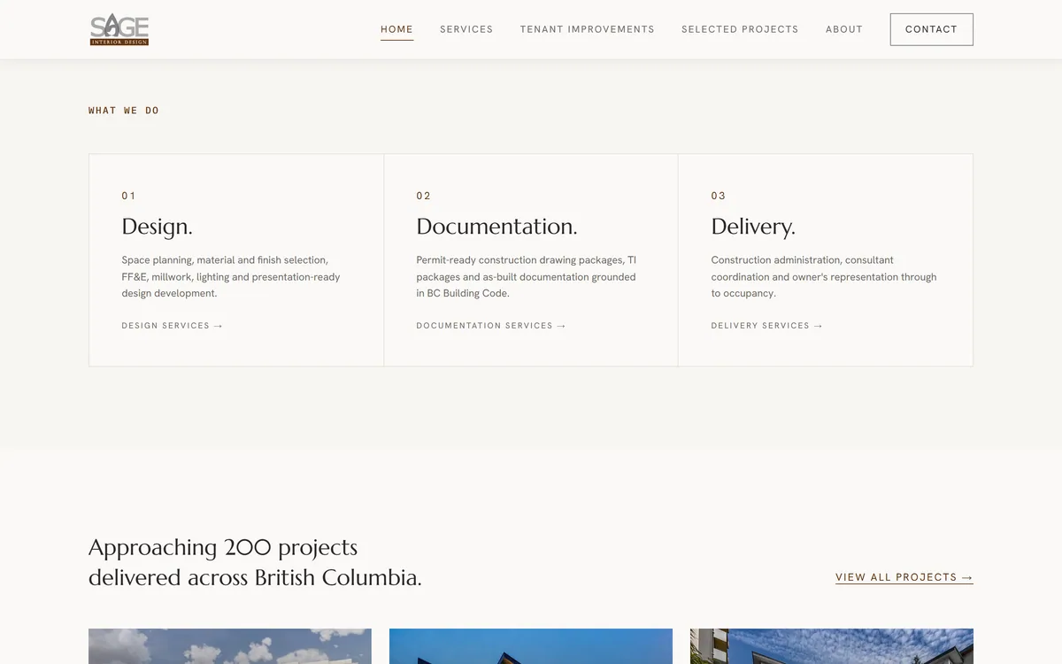Click the 'Design.' card heading
The height and width of the screenshot is (664, 1062).
[158, 227]
